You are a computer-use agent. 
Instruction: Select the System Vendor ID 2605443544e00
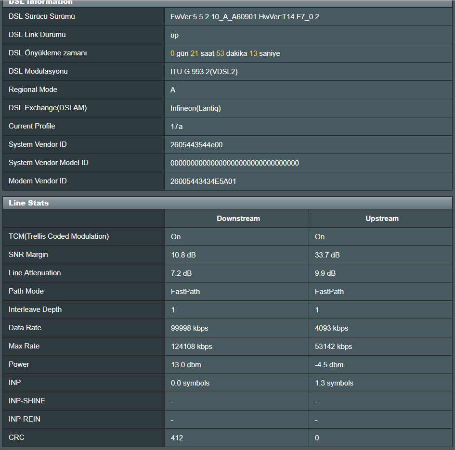[x=196, y=145]
